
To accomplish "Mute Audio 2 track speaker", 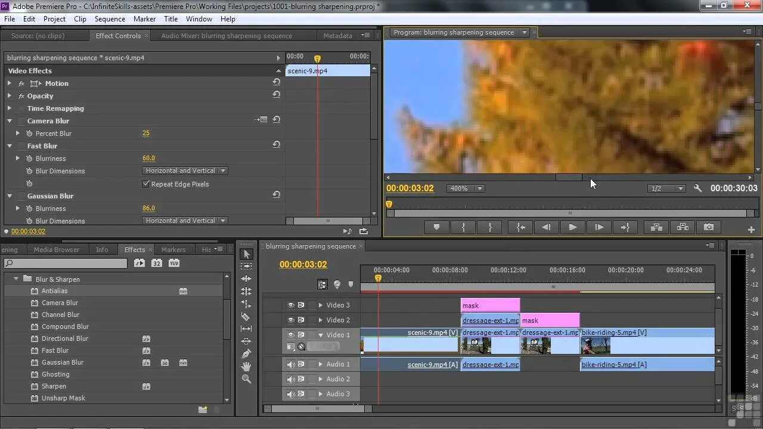I will pyautogui.click(x=291, y=379).
